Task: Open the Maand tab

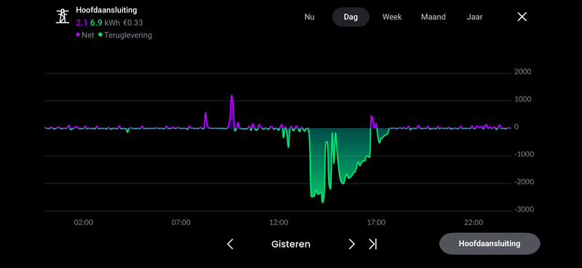Action: [x=433, y=17]
